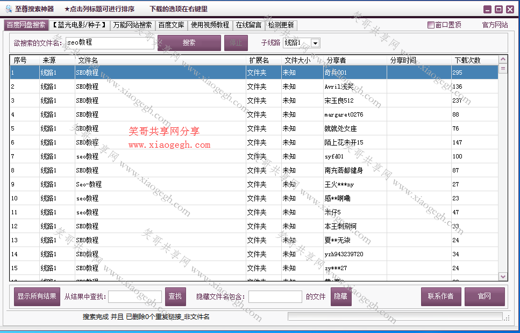Maximize the 至尊搜索神器 window
Viewport: 520px width, 333px height.
498,10
